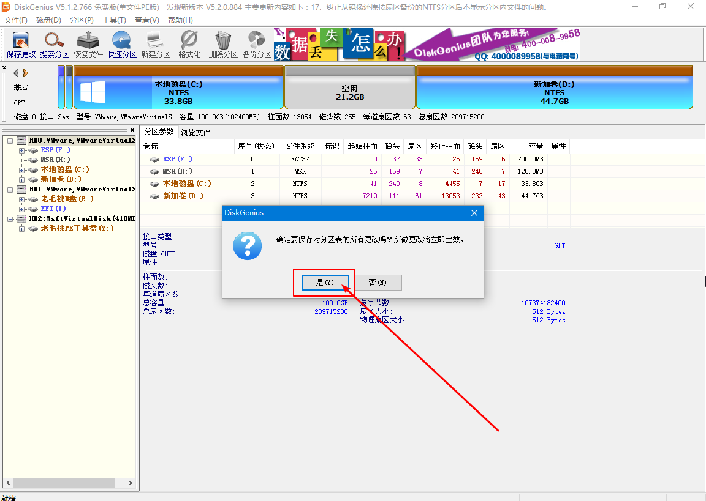Click the tree panel scroll right arrow
Screen dimensions: 706x501
pos(131,483)
